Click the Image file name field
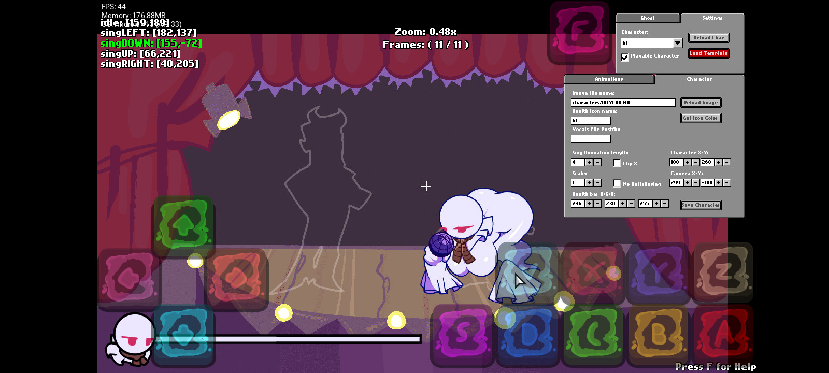Image resolution: width=829 pixels, height=373 pixels. [623, 103]
